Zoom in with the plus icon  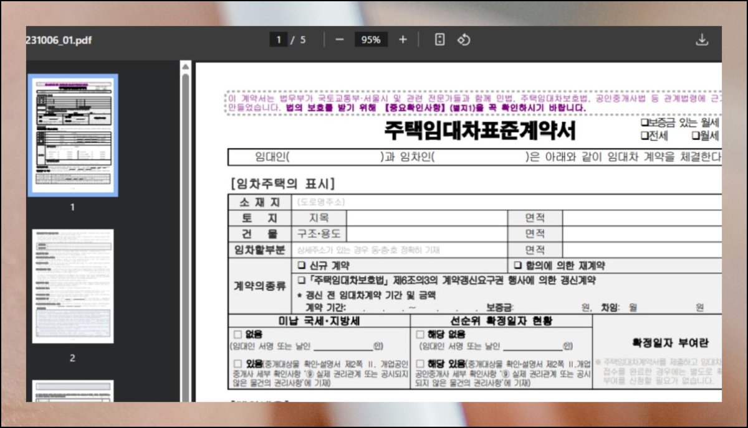(x=403, y=40)
